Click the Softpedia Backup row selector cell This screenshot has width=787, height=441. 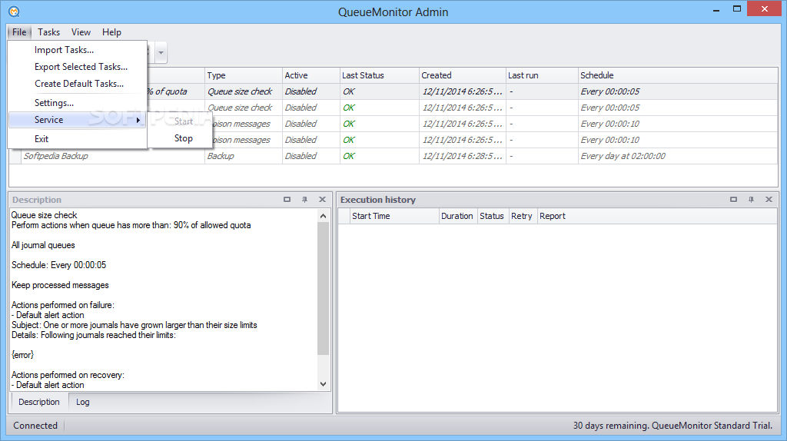15,156
